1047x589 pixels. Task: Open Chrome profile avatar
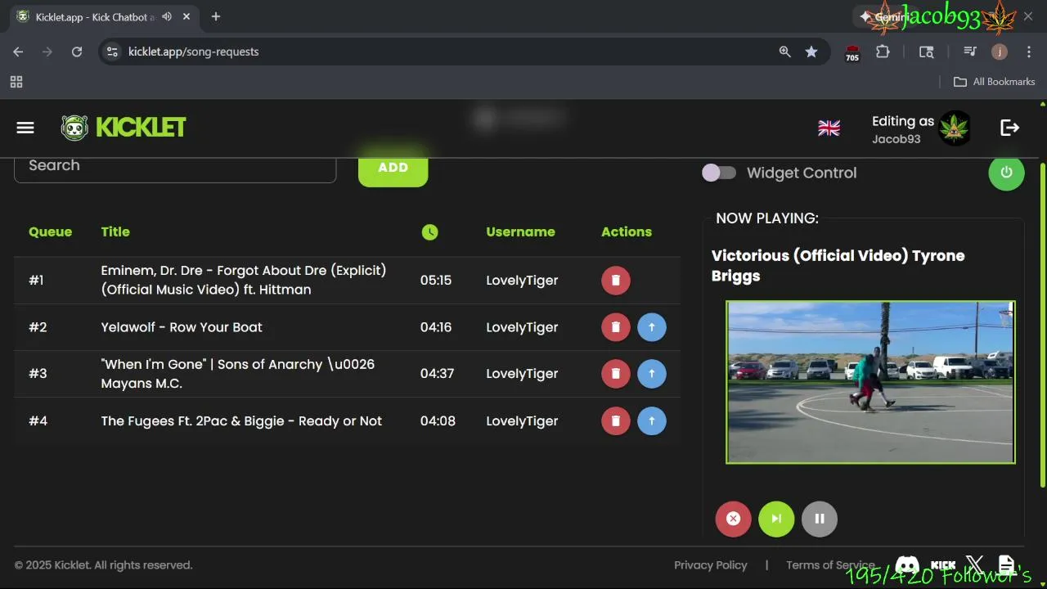999,52
